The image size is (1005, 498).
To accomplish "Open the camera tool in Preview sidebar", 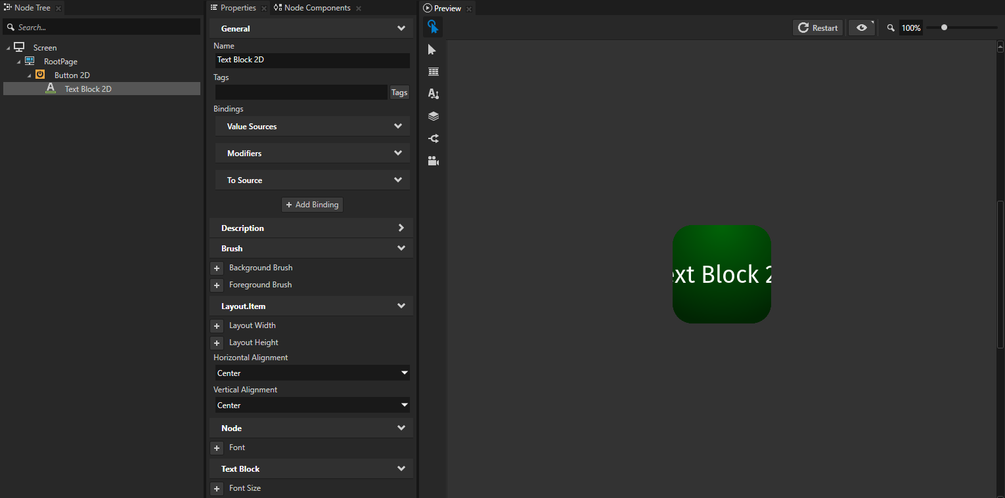I will pos(433,161).
